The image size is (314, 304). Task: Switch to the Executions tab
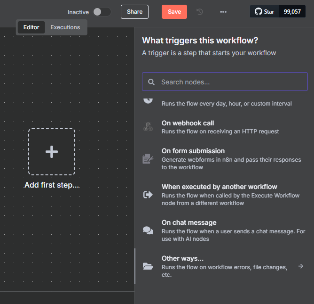click(x=65, y=27)
